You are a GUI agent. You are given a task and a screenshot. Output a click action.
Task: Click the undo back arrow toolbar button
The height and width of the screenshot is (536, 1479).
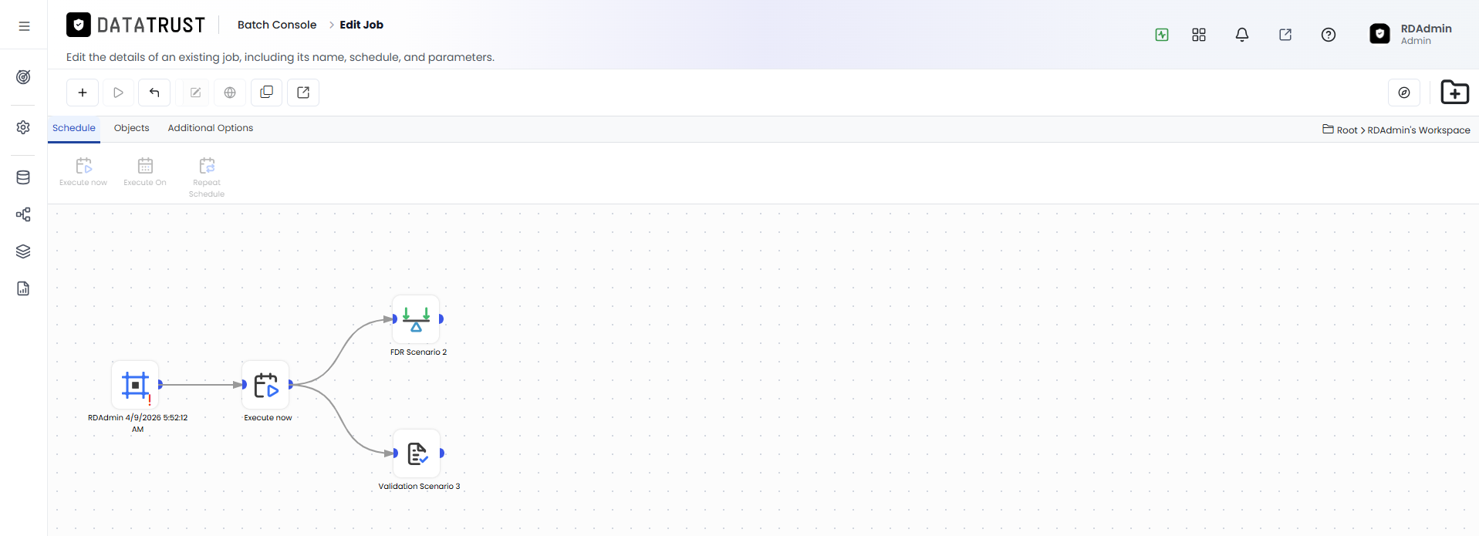pyautogui.click(x=154, y=93)
